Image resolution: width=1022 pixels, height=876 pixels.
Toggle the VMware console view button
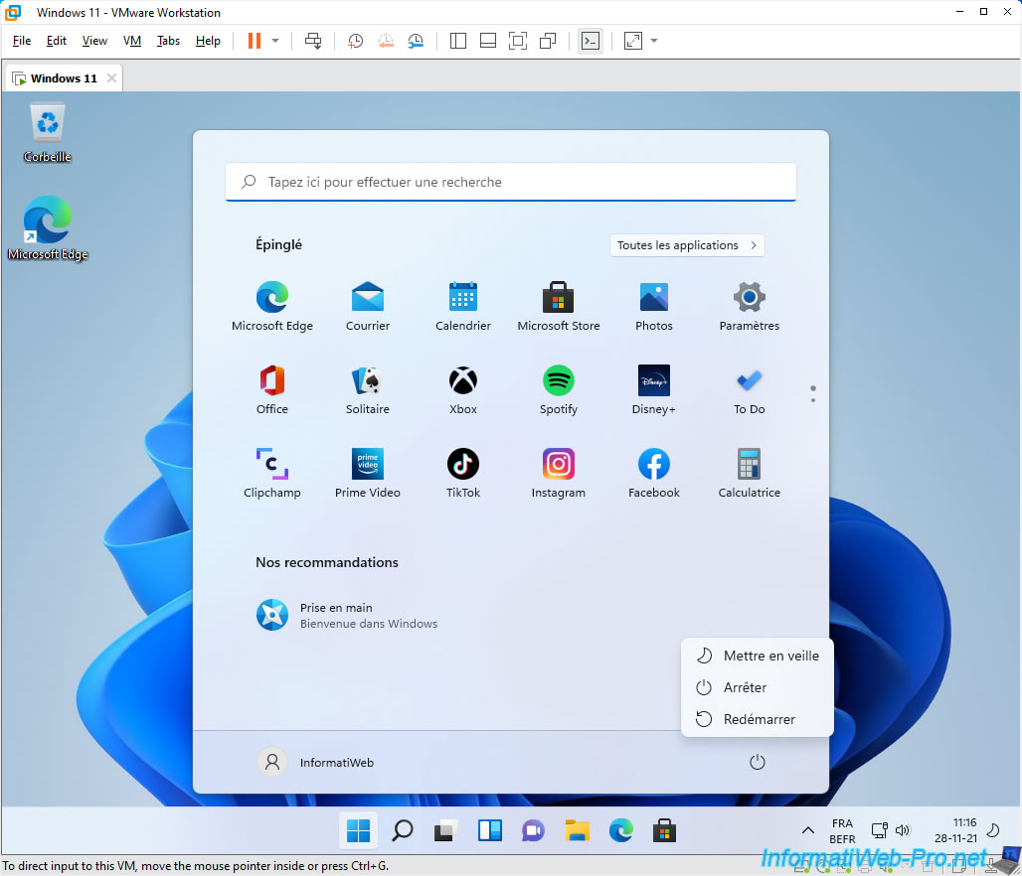[591, 41]
